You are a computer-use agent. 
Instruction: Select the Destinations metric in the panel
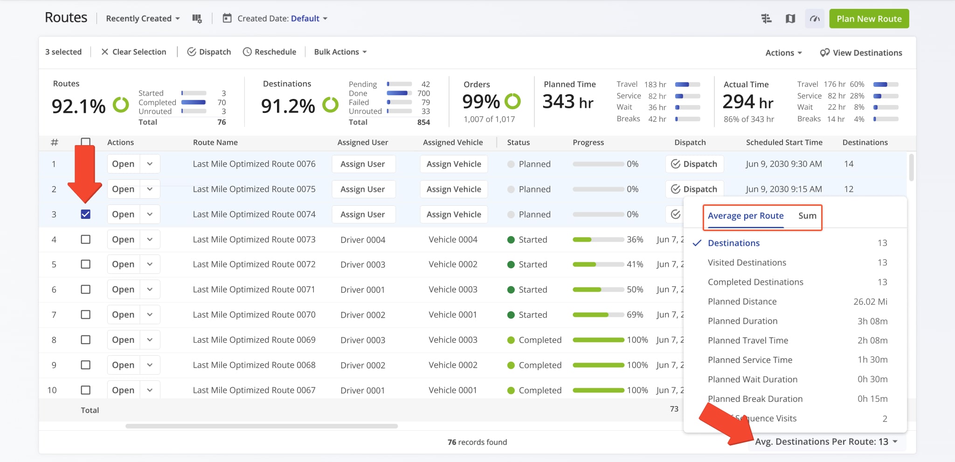734,243
